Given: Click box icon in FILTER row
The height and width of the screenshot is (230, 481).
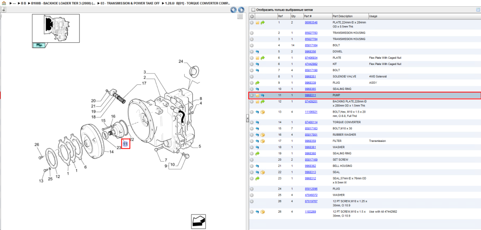Looking at the screenshot, I should 263,141.
